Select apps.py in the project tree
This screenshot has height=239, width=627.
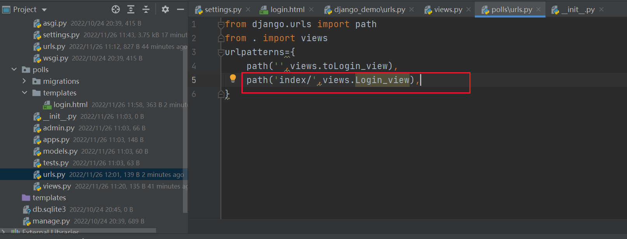[94, 140]
